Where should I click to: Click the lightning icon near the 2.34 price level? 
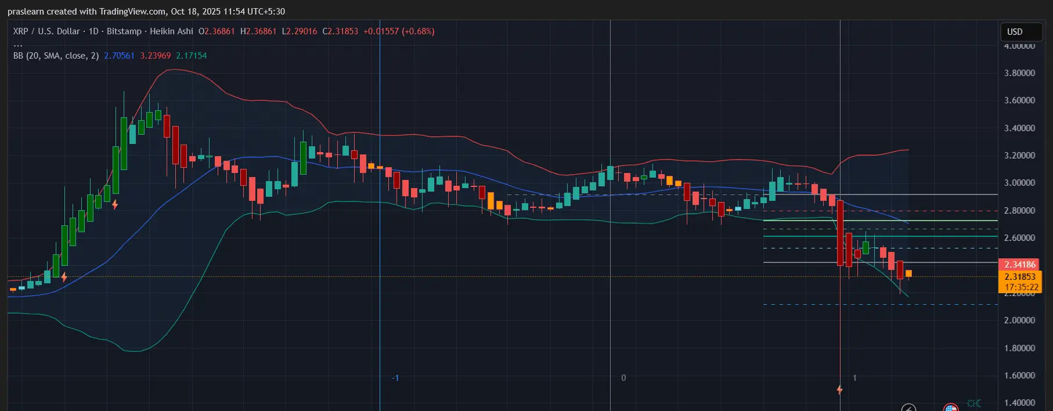pos(64,277)
